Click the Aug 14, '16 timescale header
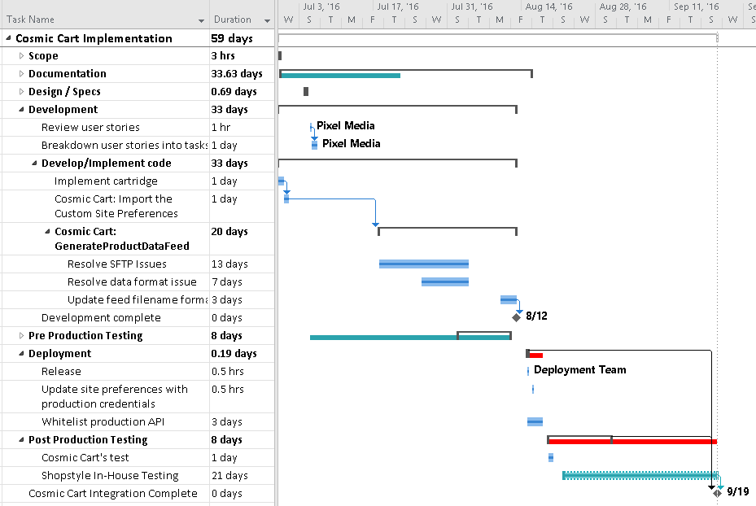Screen dimensions: 756x506 point(548,7)
